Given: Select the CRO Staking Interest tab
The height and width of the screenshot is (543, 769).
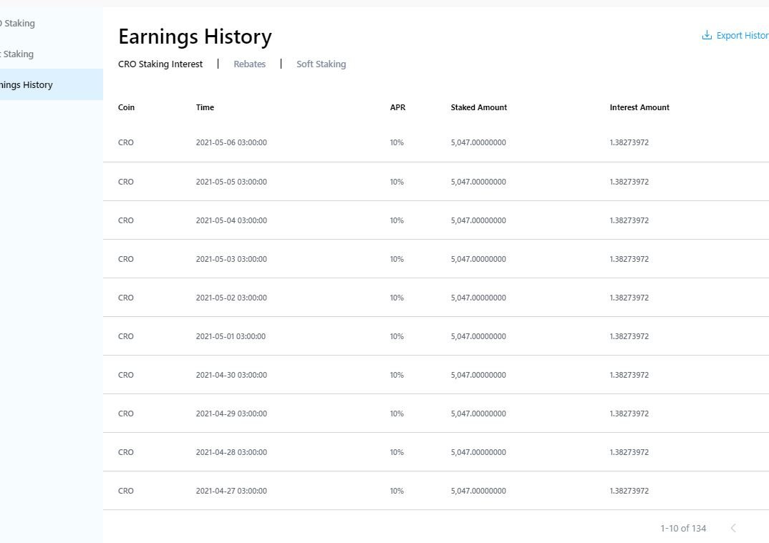Looking at the screenshot, I should click(x=160, y=64).
